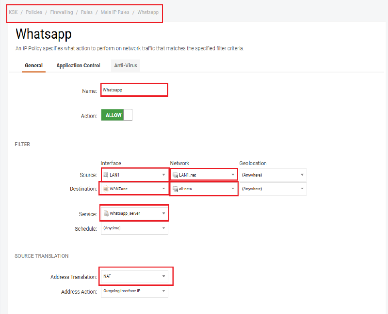The height and width of the screenshot is (314, 388).
Task: Go to Policies in the breadcrumb
Action: (x=34, y=12)
